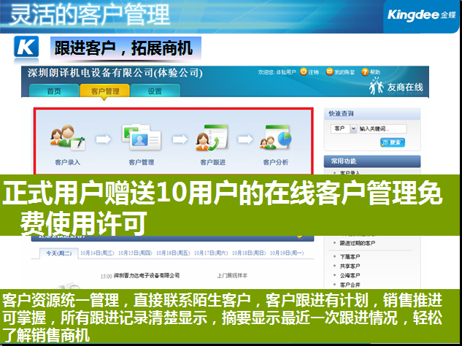The height and width of the screenshot is (346, 462).
Task: Select the 10月15日(周四) date tab
Action: click(x=135, y=253)
